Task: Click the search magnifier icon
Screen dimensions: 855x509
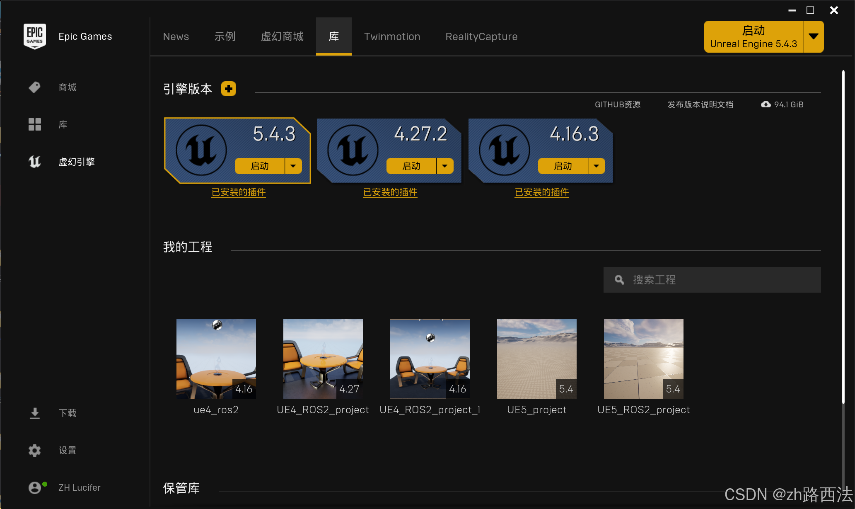Action: pyautogui.click(x=619, y=280)
